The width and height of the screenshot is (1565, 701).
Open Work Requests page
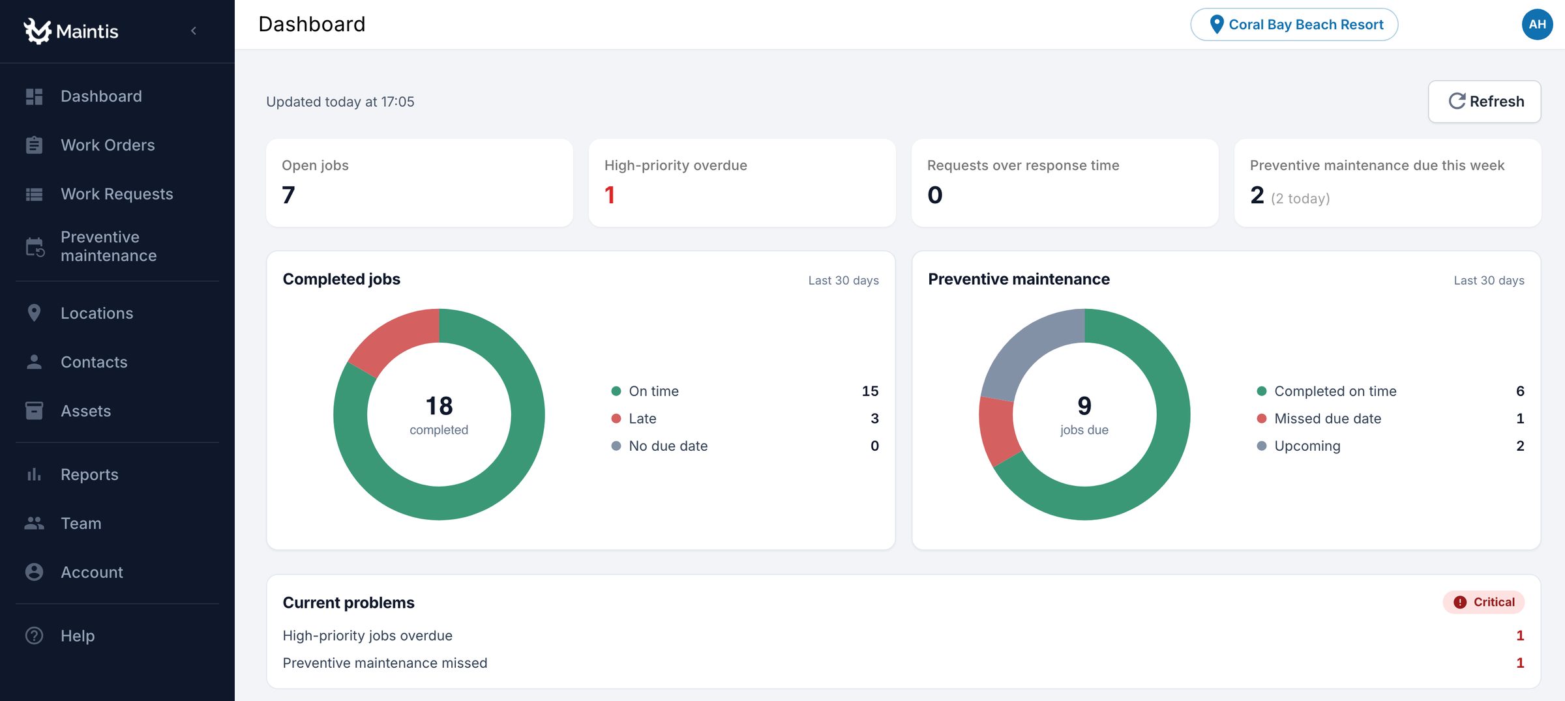117,194
